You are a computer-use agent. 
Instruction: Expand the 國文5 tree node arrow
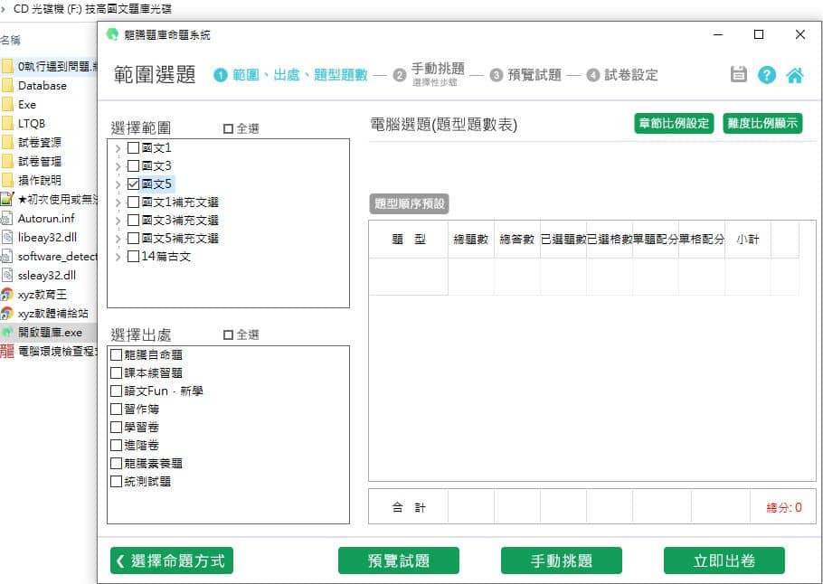tap(118, 184)
